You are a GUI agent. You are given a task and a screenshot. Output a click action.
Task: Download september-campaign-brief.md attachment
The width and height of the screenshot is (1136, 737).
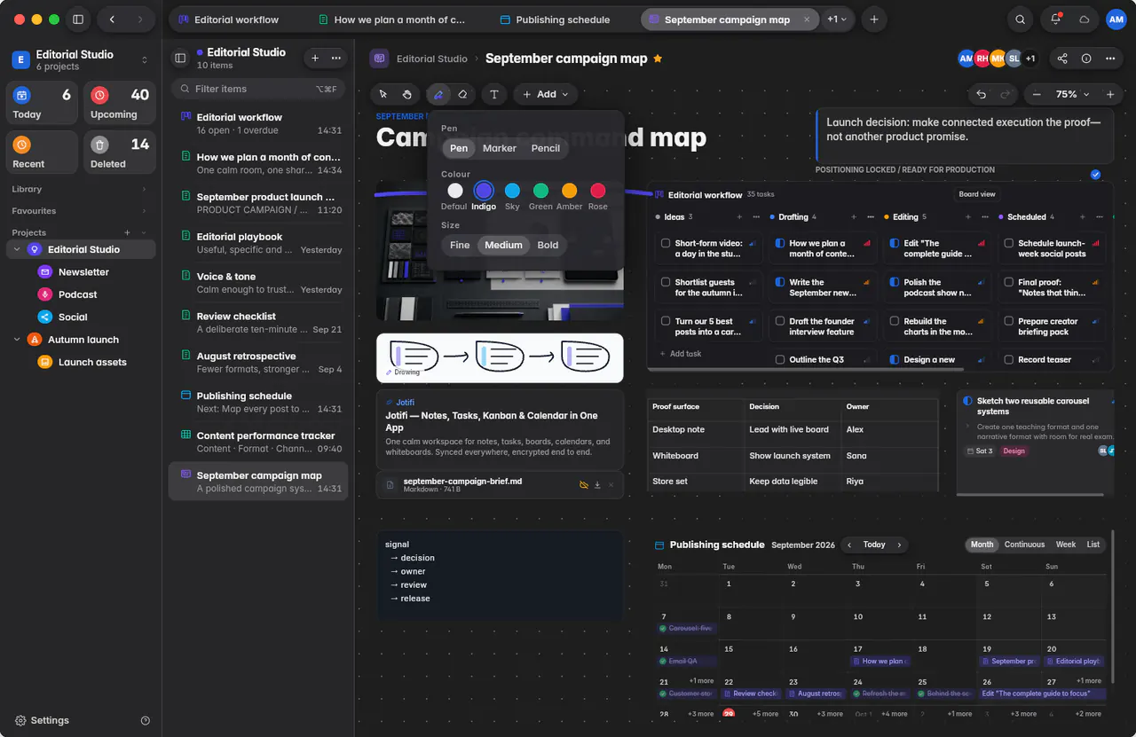click(597, 485)
